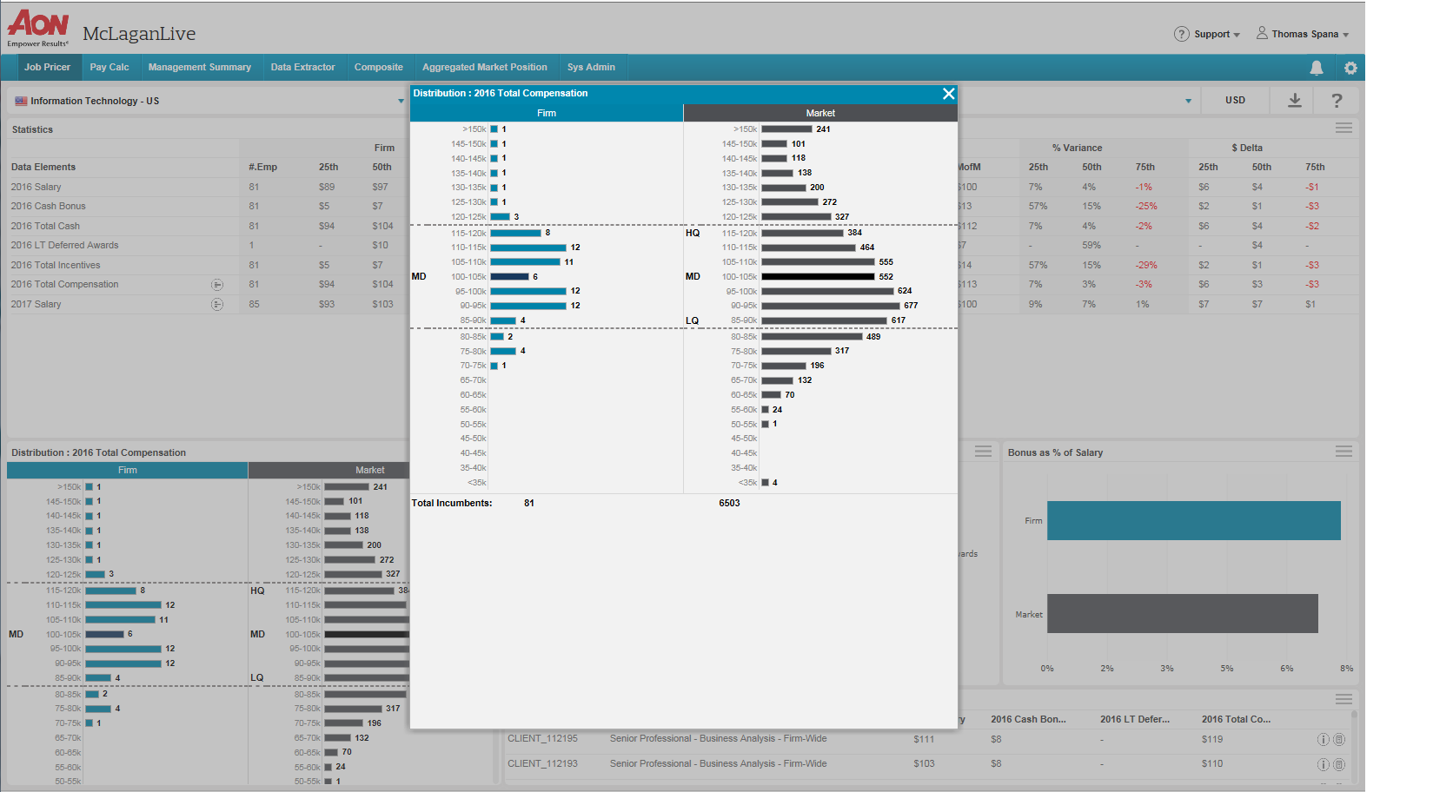
Task: Click details icon for CLIENT_112193 row
Action: [x=1339, y=765]
